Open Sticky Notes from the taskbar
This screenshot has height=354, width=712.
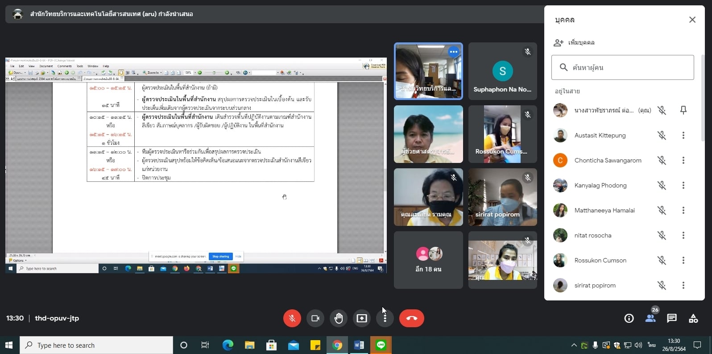point(315,345)
